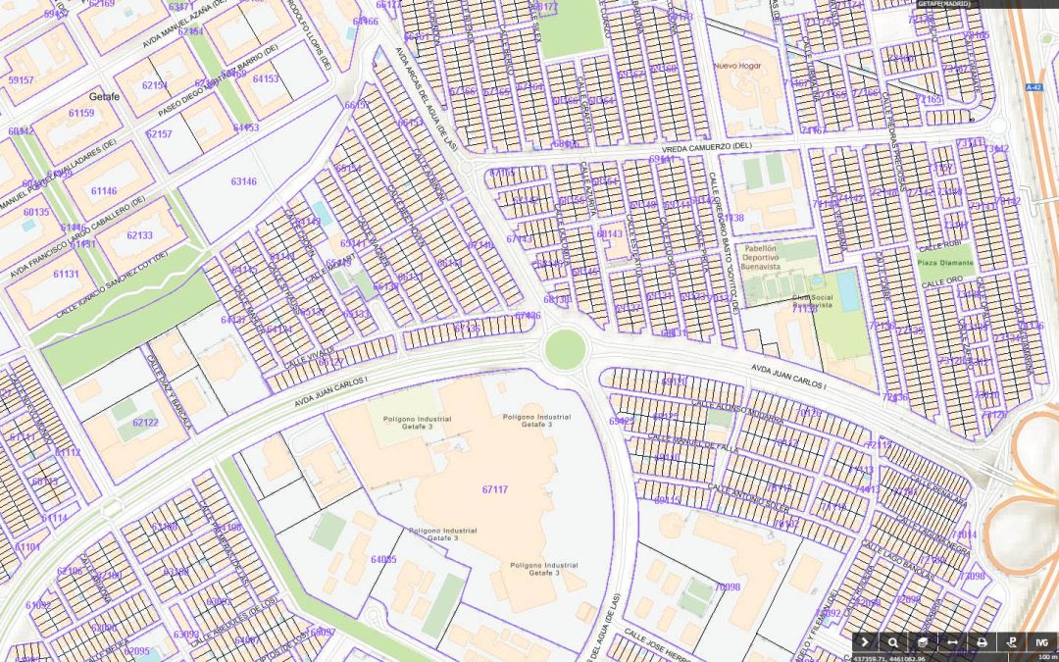This screenshot has height=662, width=1059.
Task: Select parcel 64085 on the map
Action: (x=383, y=559)
